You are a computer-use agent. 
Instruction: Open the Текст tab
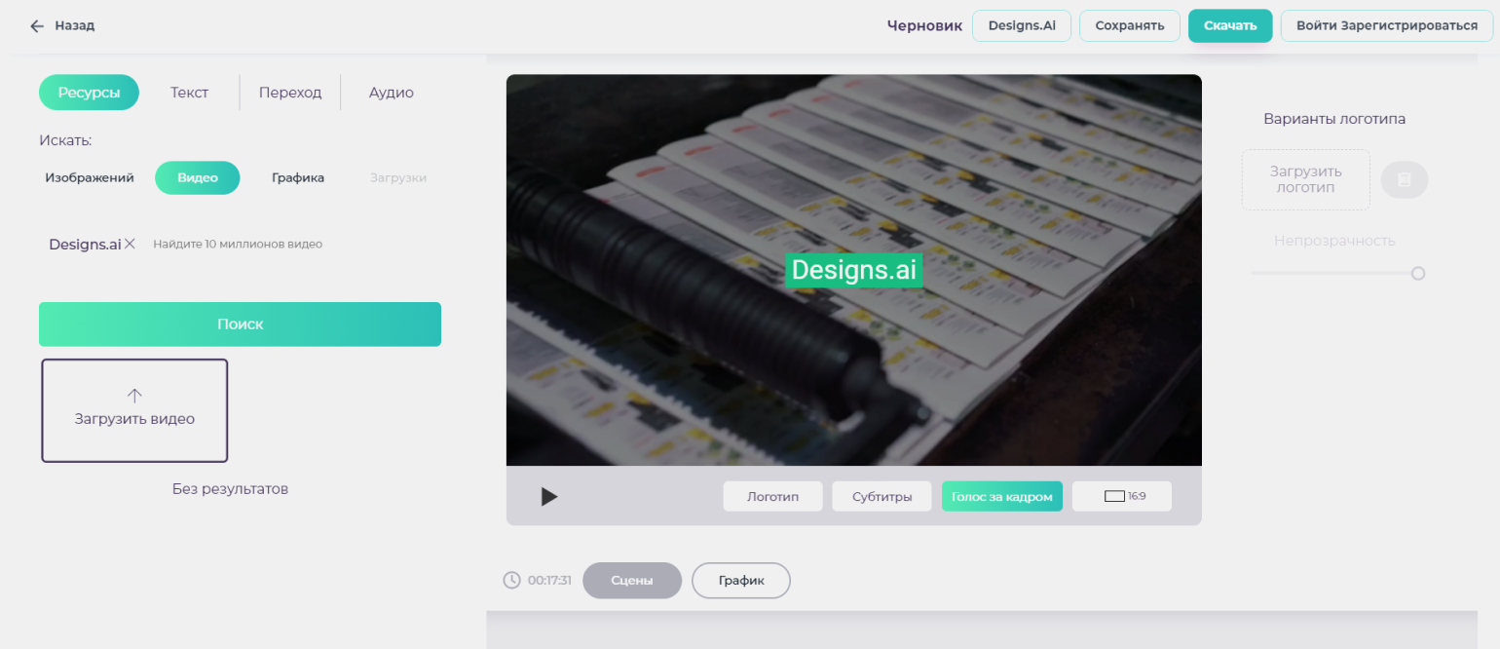point(189,93)
